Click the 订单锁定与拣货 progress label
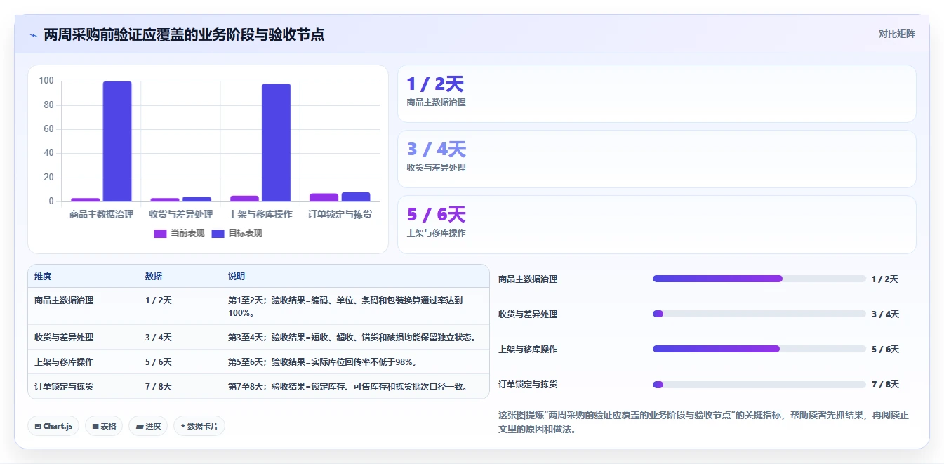Viewport: 944px width, 464px height. (x=528, y=385)
